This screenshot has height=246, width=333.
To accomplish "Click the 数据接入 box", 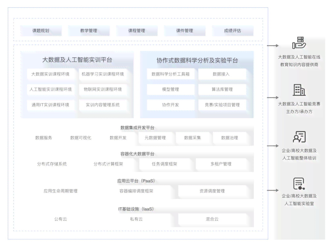I will point(222,74).
